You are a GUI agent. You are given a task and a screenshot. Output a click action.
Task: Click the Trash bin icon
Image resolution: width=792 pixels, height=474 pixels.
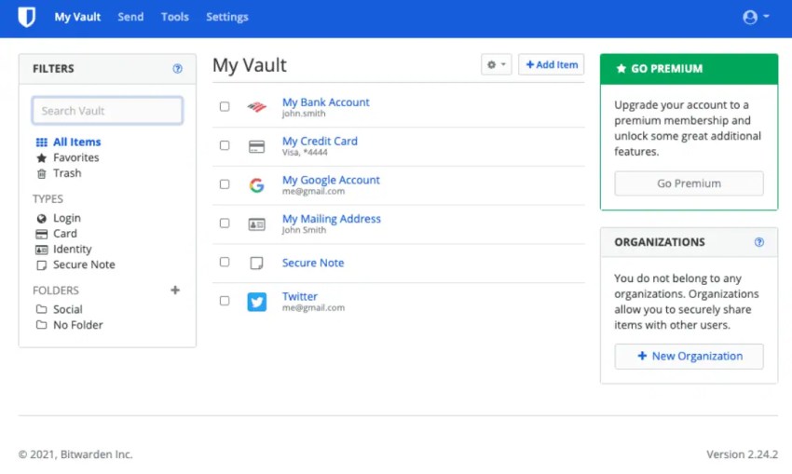pos(41,173)
